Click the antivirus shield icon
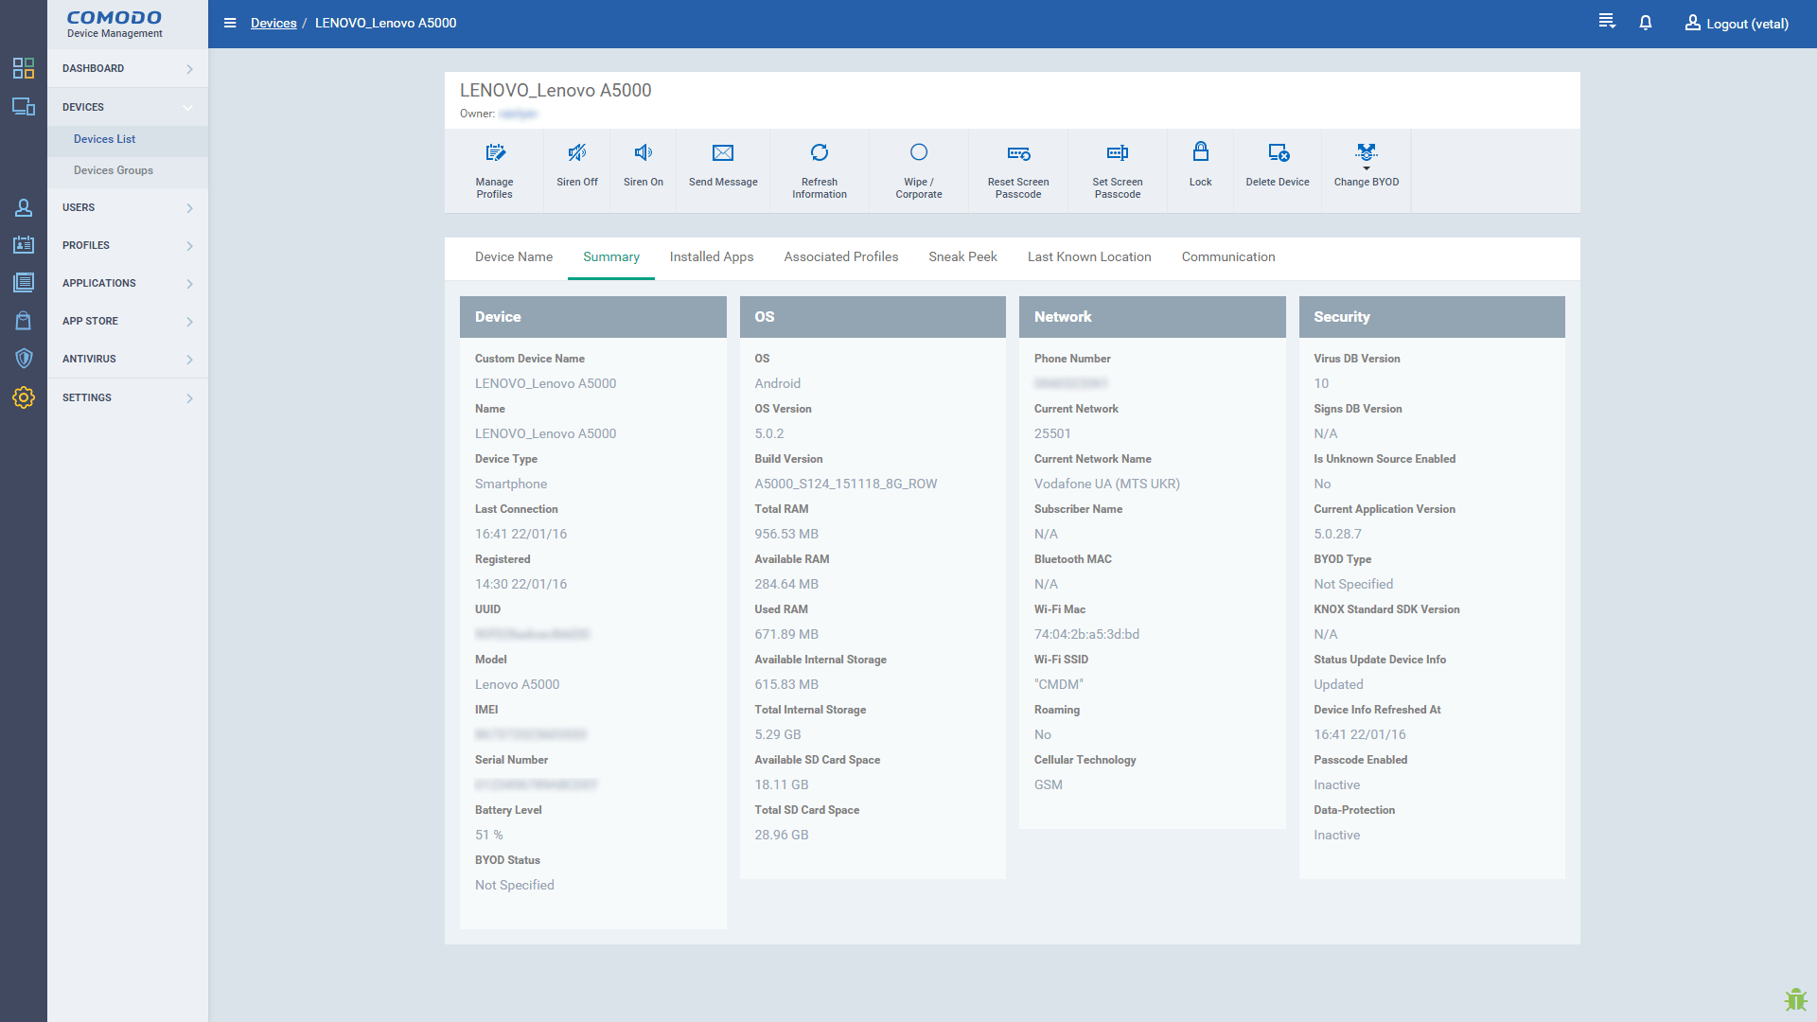1817x1022 pixels. 24,359
